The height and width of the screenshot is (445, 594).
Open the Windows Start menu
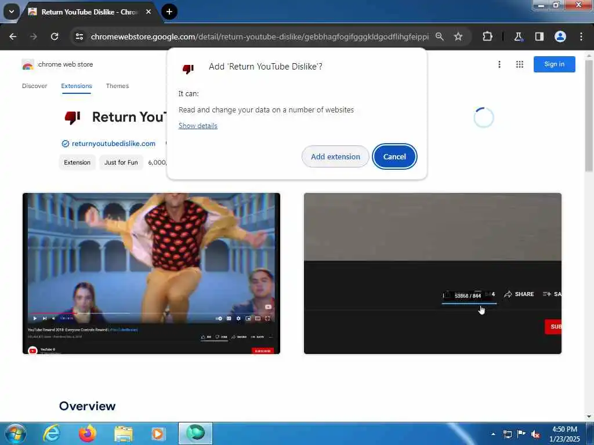tap(15, 433)
